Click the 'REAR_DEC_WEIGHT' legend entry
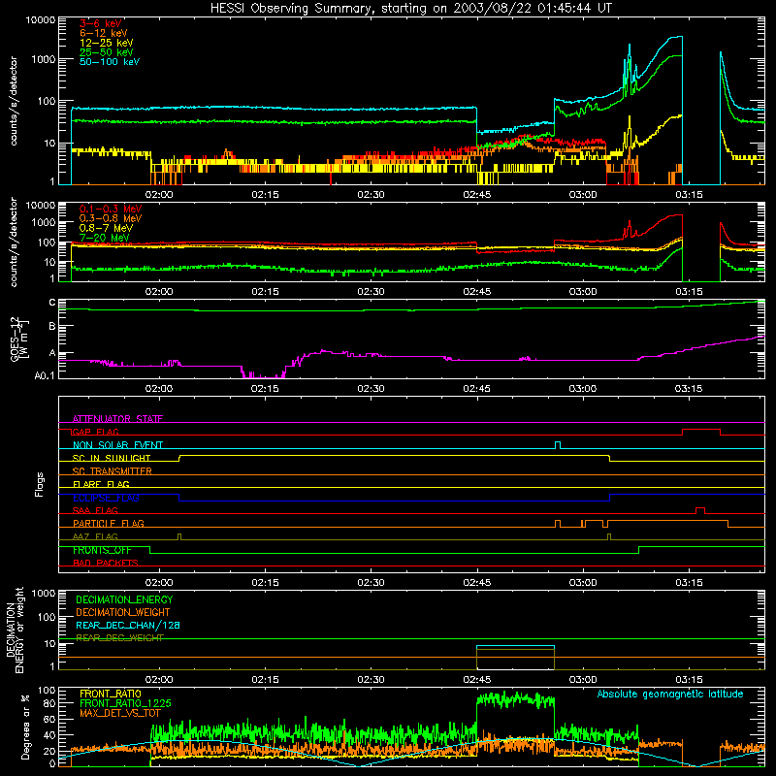The image size is (776, 776). pos(119,637)
